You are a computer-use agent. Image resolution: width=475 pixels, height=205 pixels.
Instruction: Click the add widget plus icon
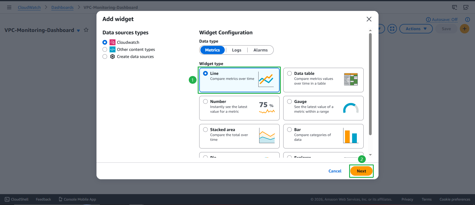click(x=465, y=29)
